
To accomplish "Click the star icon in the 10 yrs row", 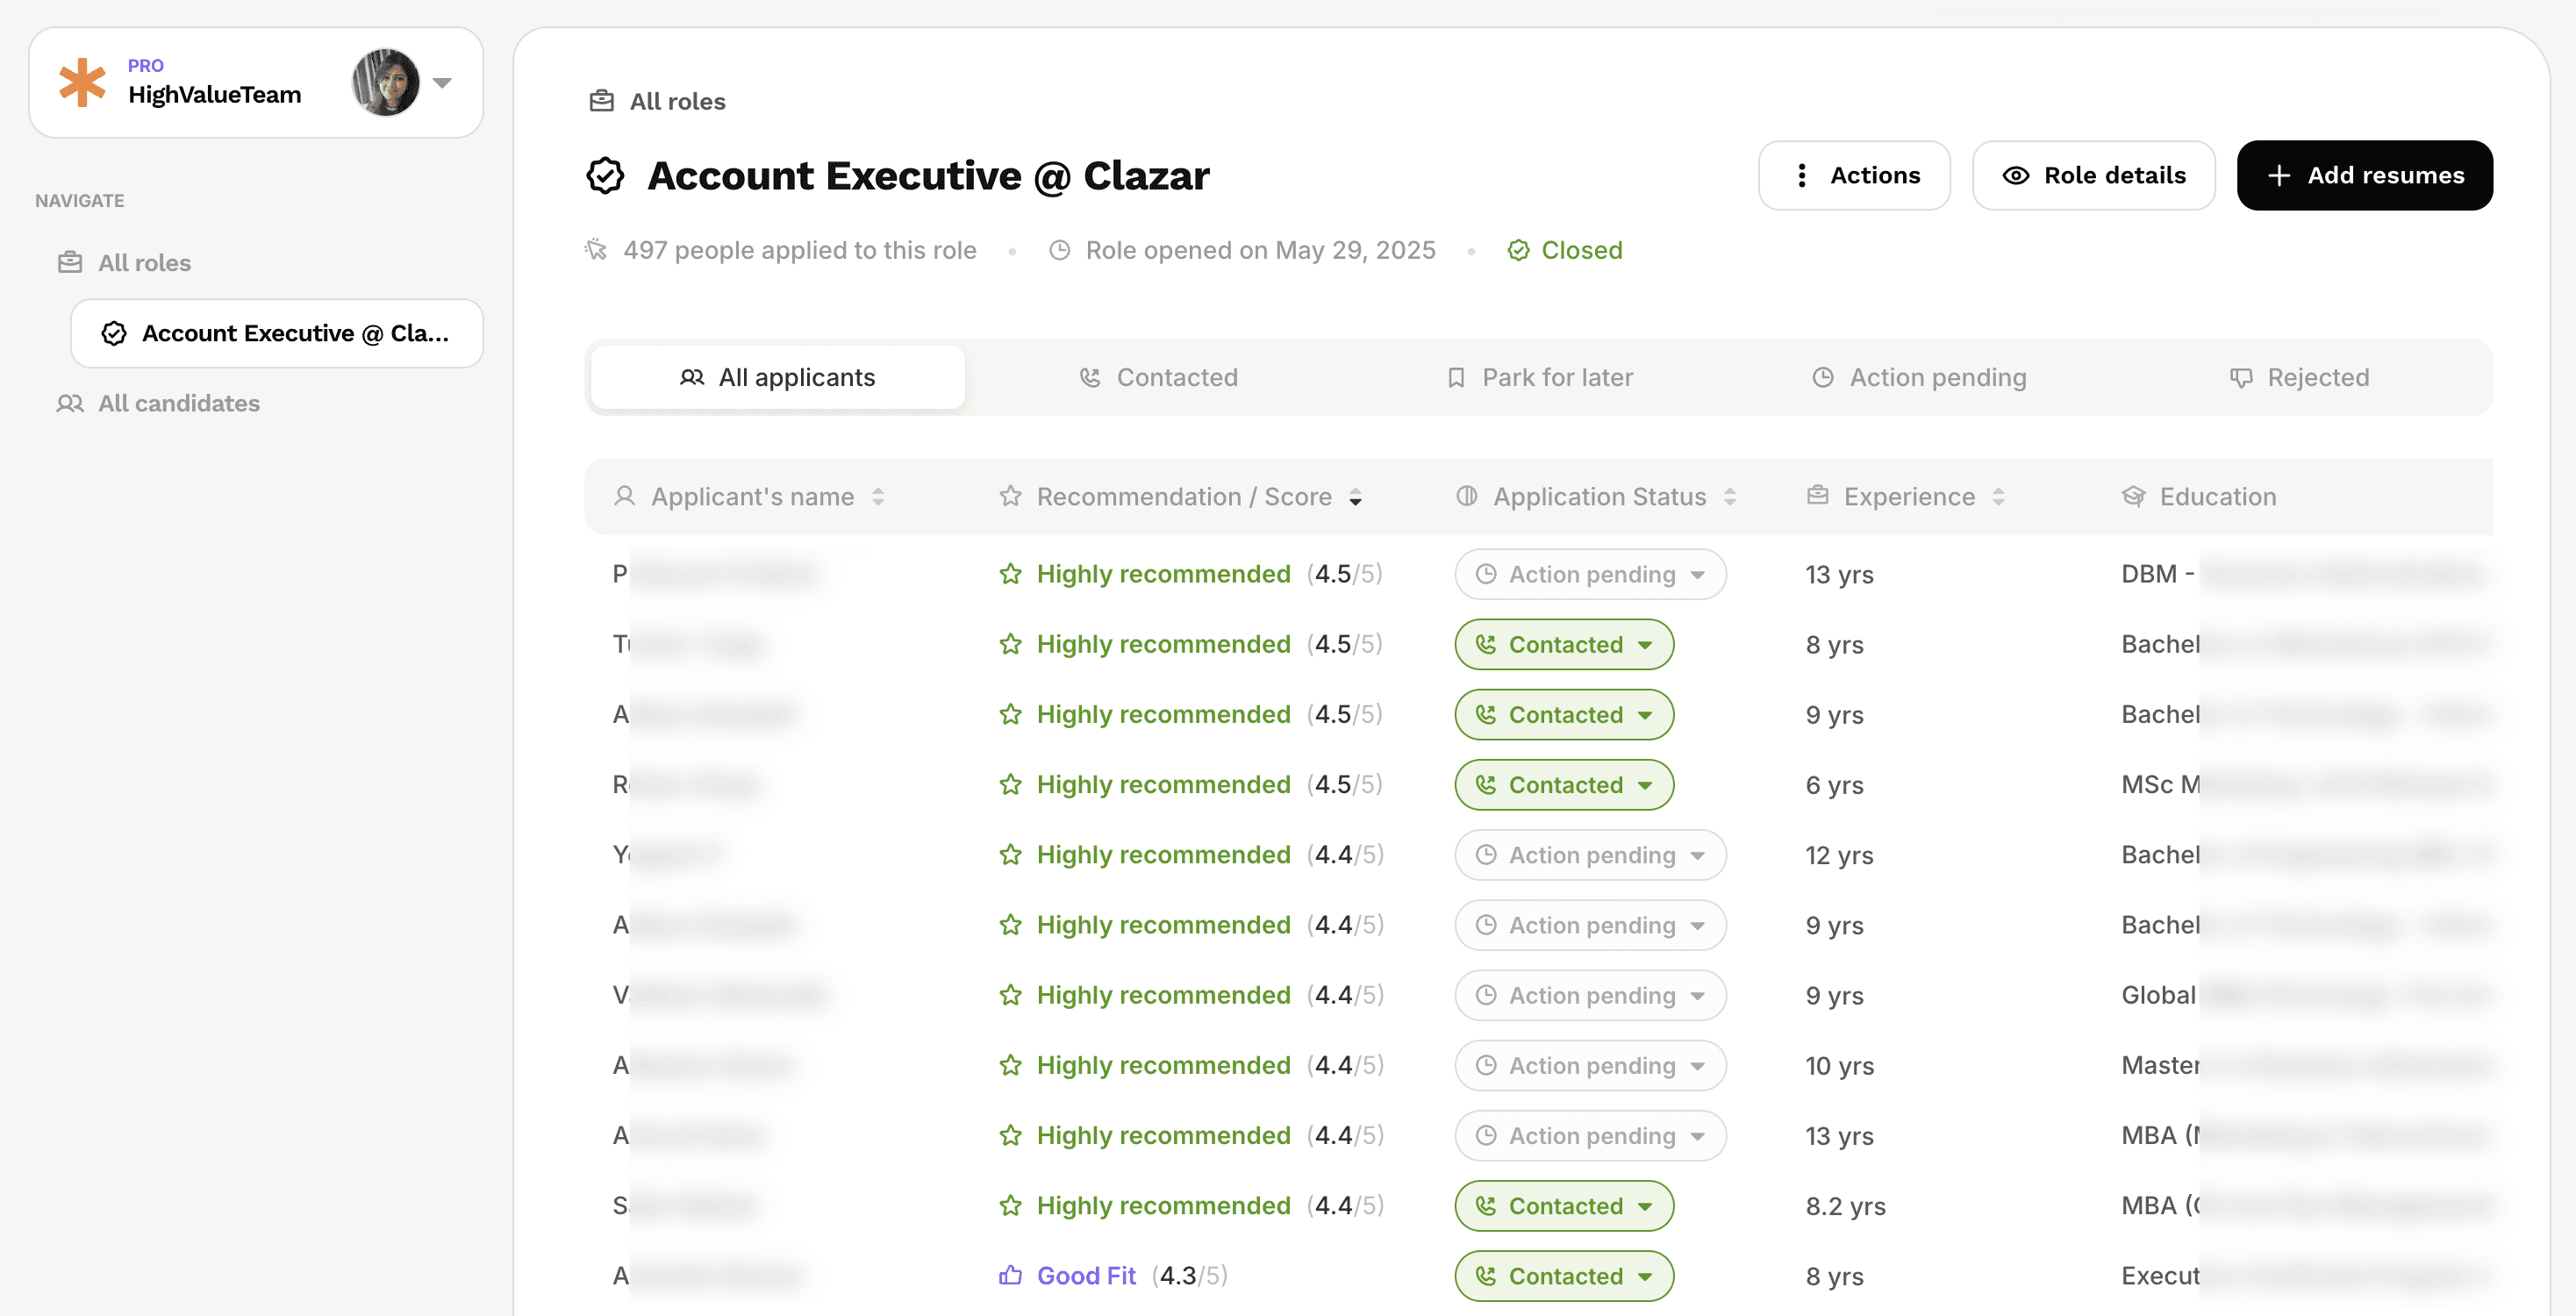I will point(1011,1065).
